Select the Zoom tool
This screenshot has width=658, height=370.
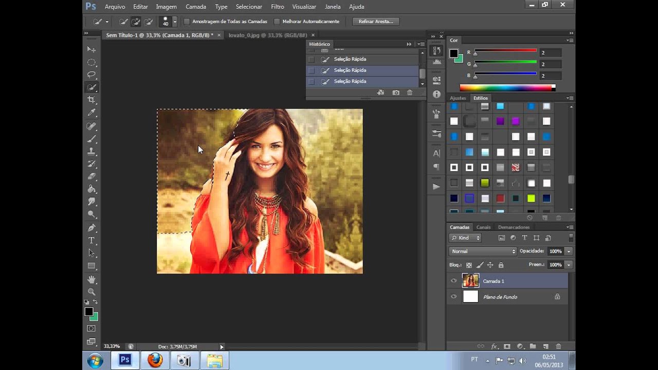[92, 291]
